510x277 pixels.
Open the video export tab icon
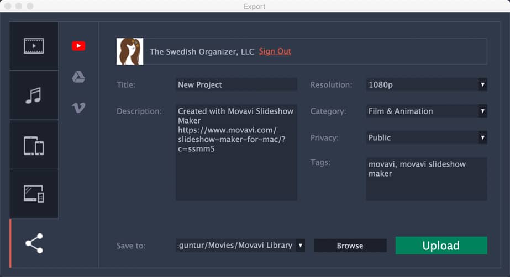tap(34, 46)
